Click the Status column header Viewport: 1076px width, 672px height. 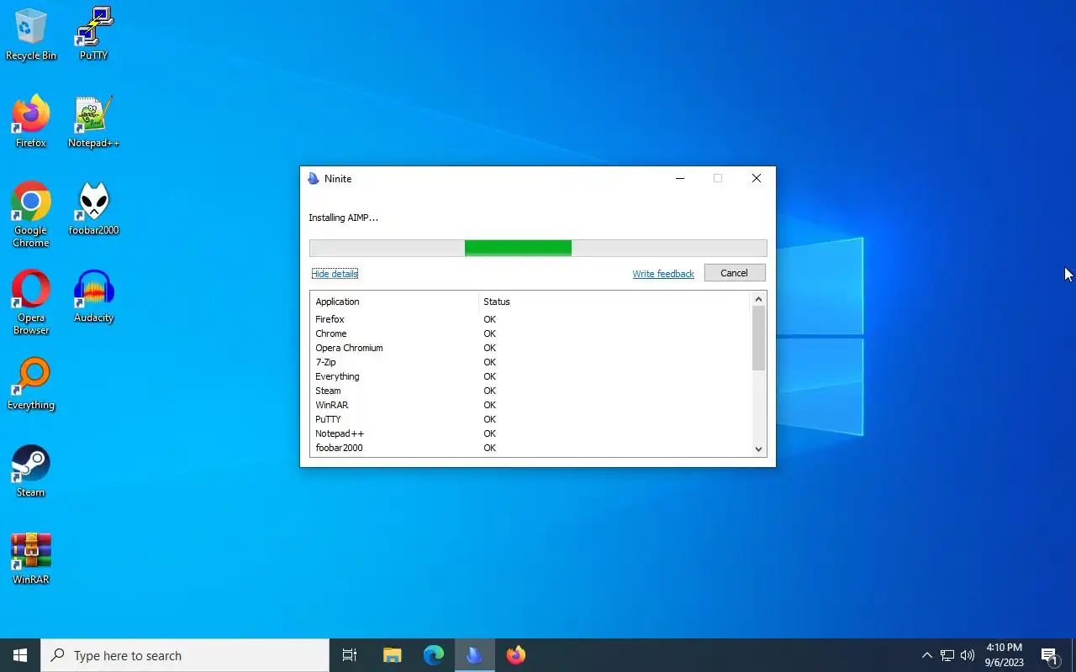[x=614, y=302]
